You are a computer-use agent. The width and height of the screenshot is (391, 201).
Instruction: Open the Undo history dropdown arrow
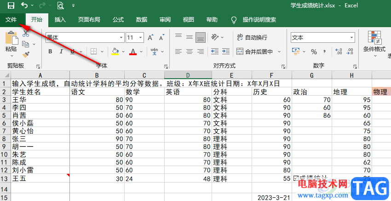click(x=32, y=5)
